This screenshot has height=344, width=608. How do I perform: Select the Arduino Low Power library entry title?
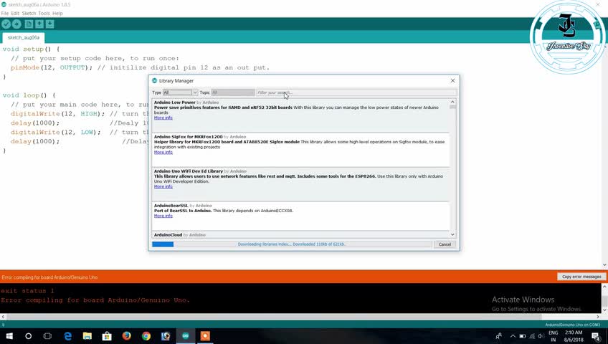[x=174, y=102]
